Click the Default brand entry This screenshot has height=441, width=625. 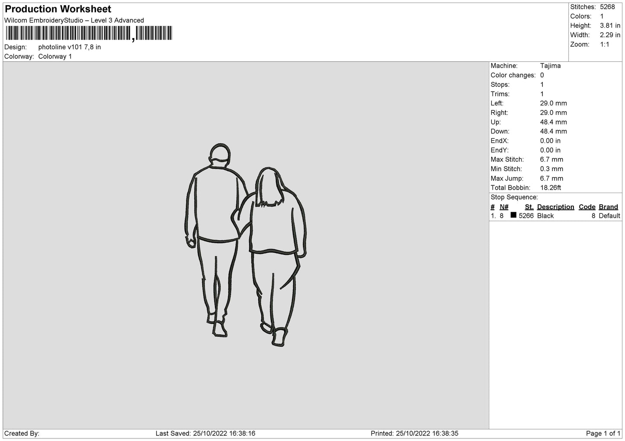coord(609,216)
